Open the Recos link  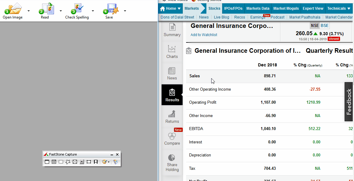pos(239,17)
